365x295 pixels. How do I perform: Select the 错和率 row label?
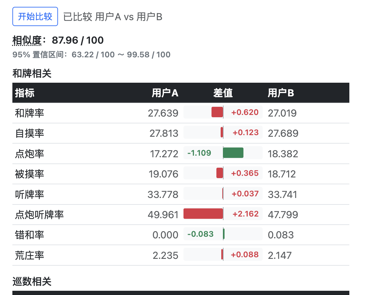tap(30, 235)
